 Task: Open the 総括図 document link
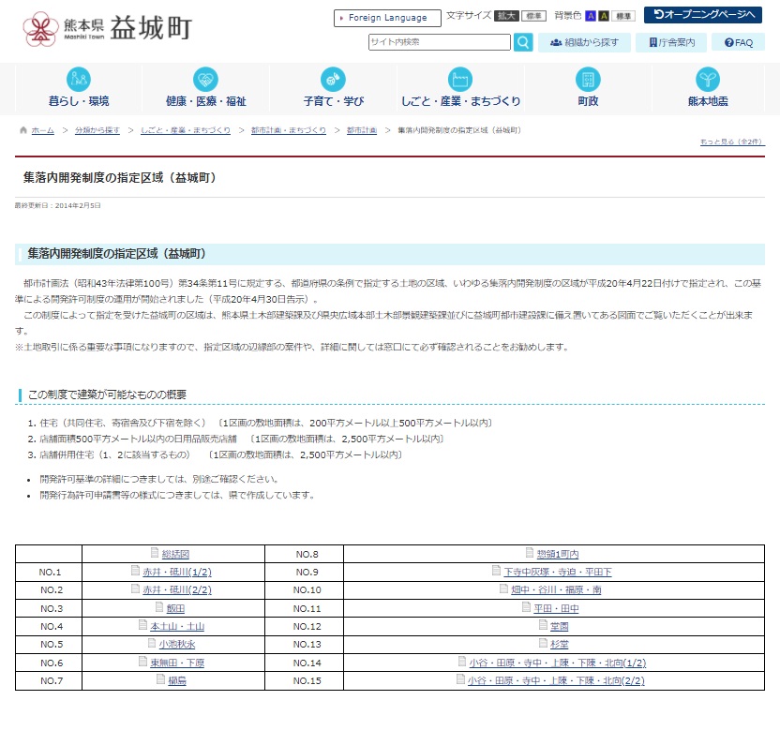click(x=174, y=554)
